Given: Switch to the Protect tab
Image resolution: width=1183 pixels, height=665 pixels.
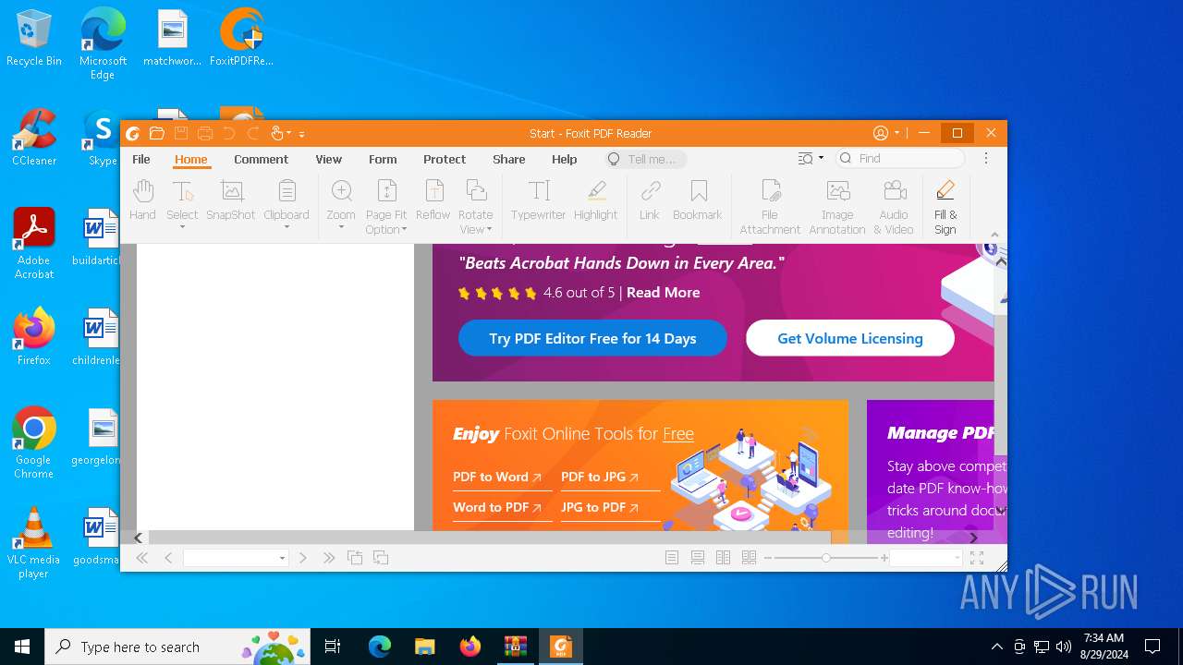Looking at the screenshot, I should coord(445,159).
